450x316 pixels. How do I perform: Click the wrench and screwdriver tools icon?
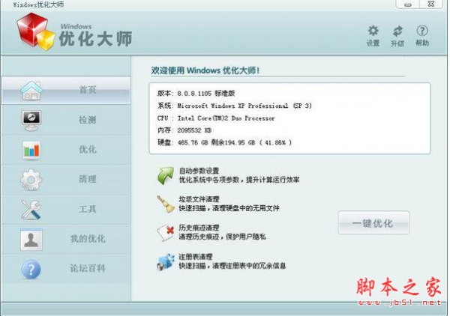31,210
